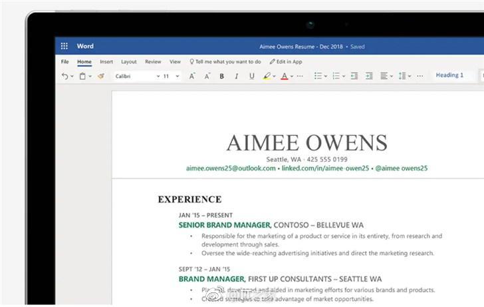The height and width of the screenshot is (307, 484).
Task: Click the line spacing icon
Action: point(402,76)
